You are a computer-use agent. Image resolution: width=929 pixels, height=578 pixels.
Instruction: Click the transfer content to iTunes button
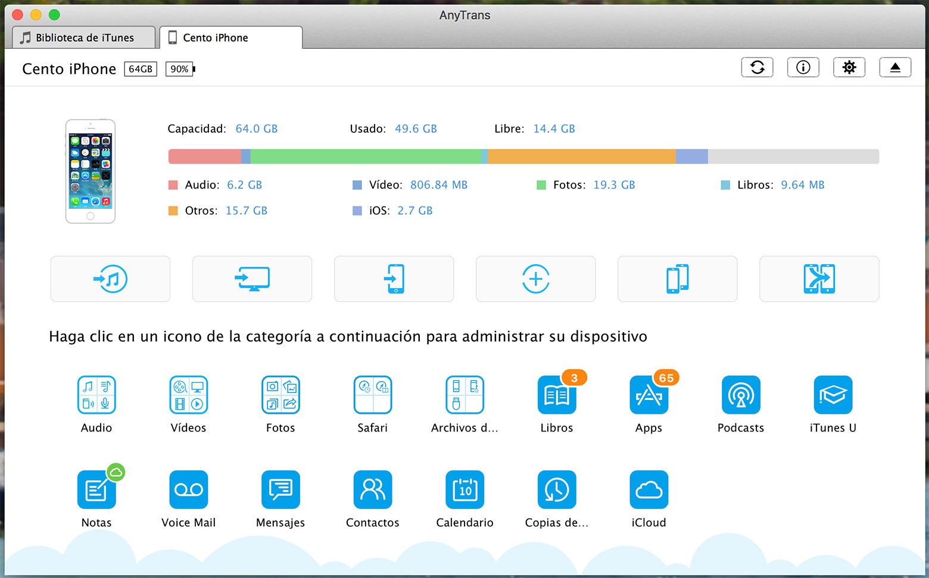pyautogui.click(x=110, y=279)
